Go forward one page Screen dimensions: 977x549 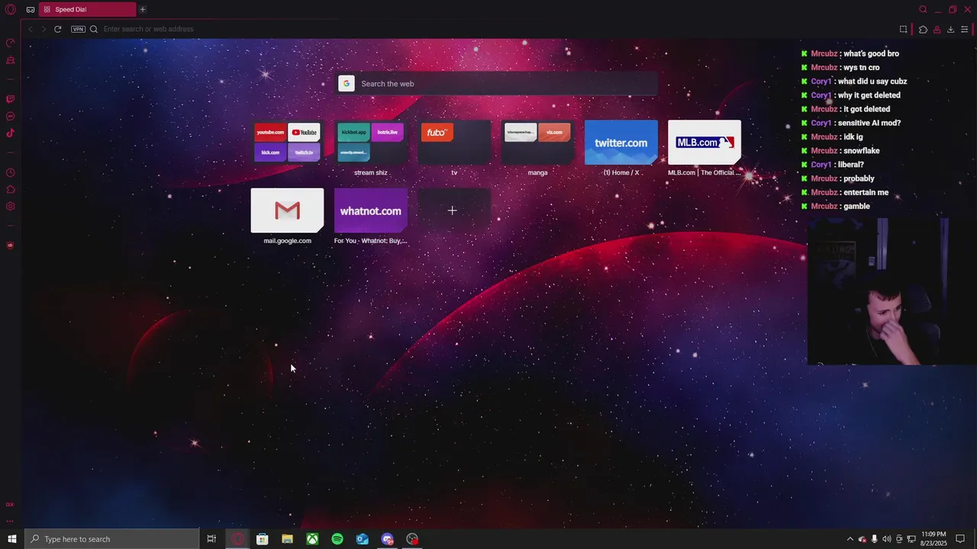[44, 29]
